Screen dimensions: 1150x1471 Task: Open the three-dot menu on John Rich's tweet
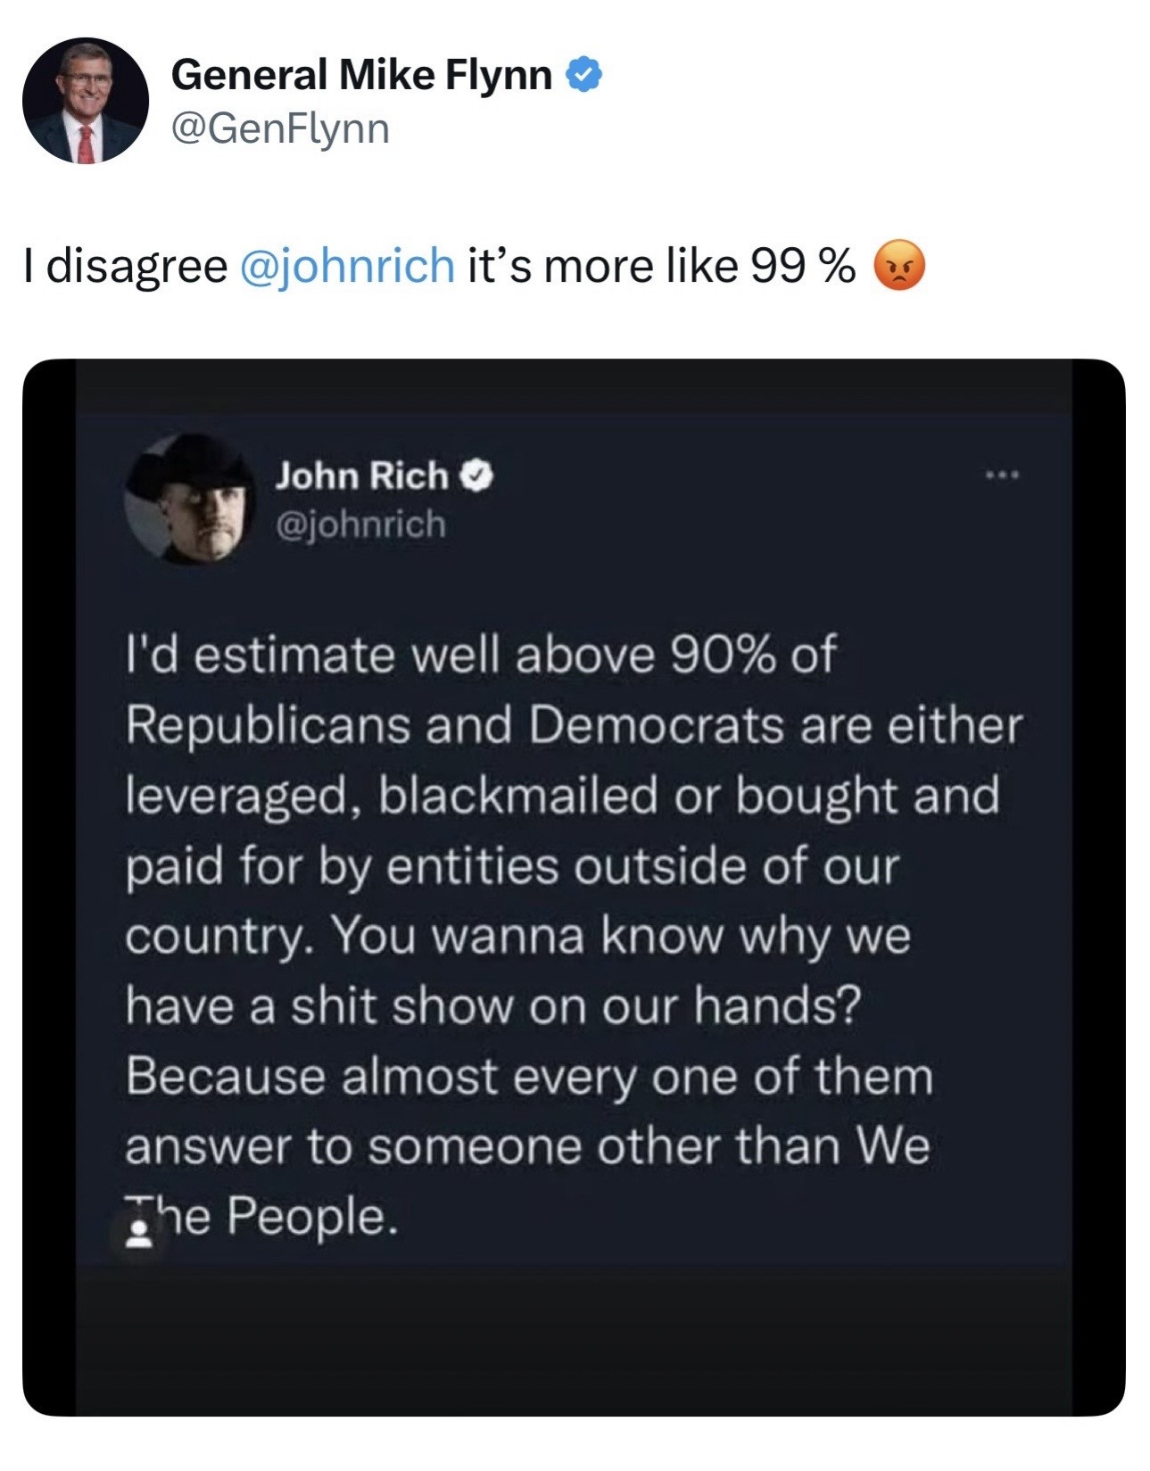1002,475
